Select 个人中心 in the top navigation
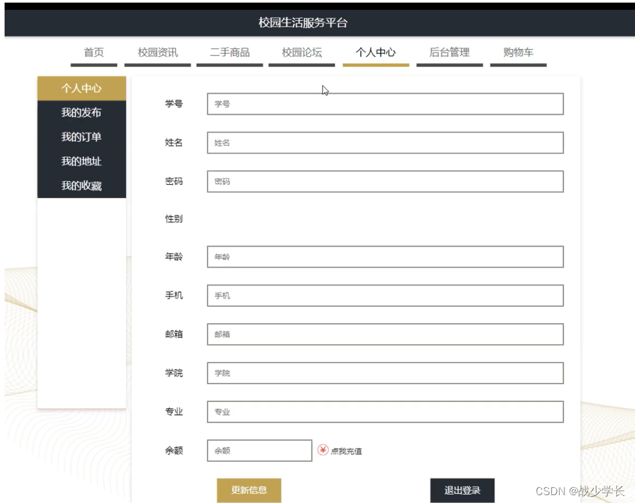 [376, 53]
